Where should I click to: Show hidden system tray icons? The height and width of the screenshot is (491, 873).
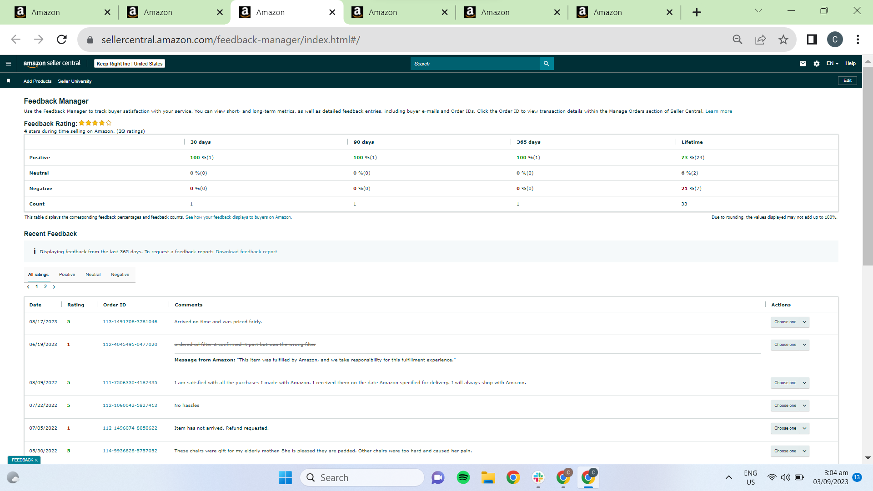click(x=729, y=477)
